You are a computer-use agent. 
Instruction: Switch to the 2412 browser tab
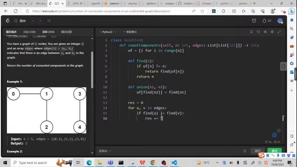click(x=75, y=3)
